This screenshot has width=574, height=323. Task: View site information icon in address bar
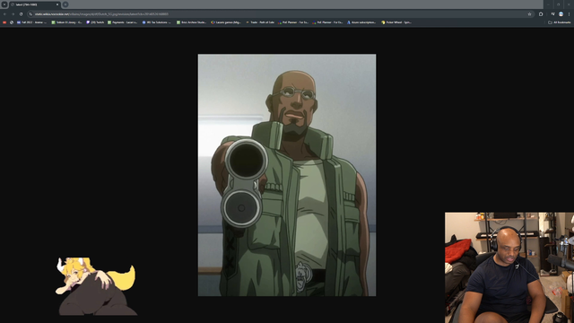coord(30,14)
